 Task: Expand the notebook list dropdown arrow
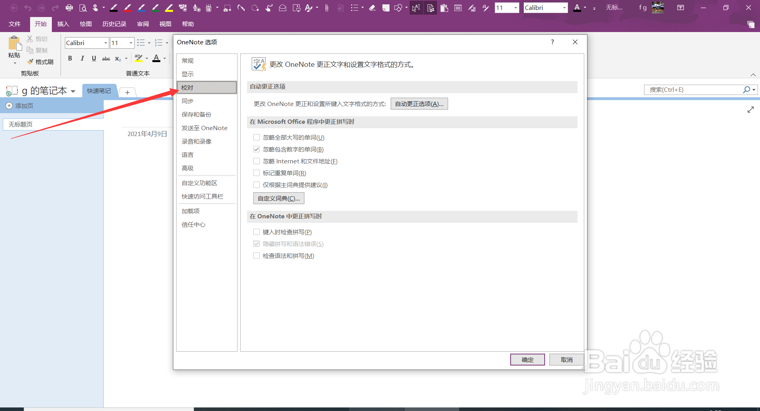click(x=73, y=91)
